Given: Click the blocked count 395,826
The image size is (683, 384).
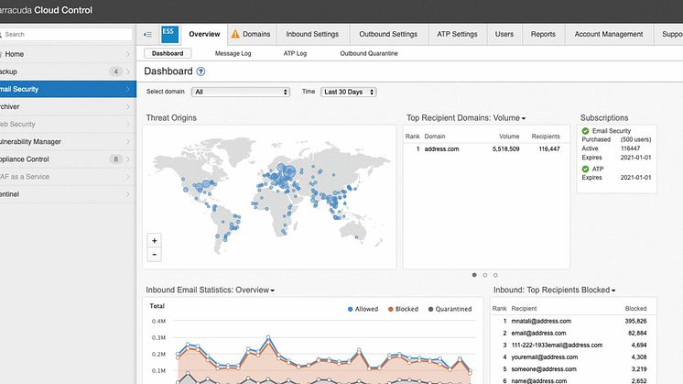Looking at the screenshot, I should (x=635, y=322).
